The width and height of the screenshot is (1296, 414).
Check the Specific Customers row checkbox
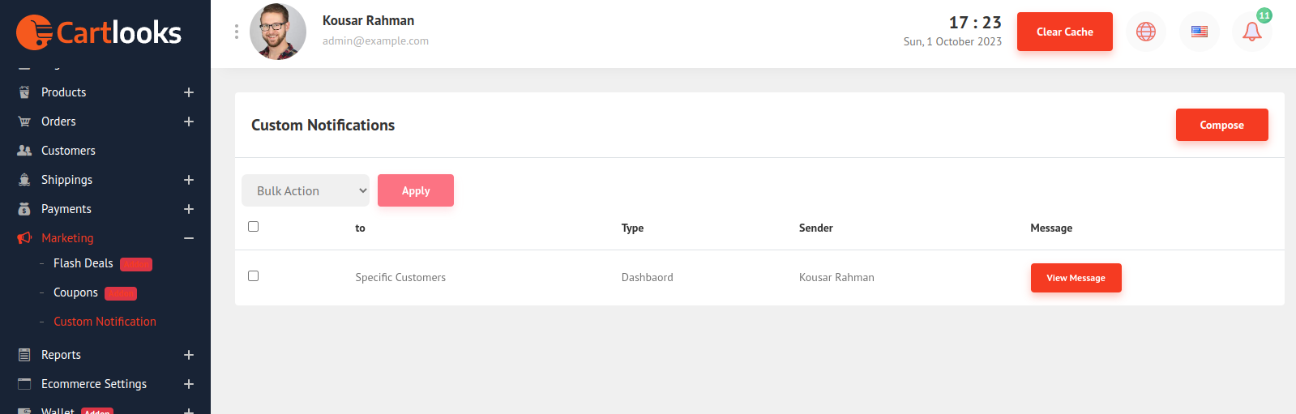pyautogui.click(x=254, y=276)
